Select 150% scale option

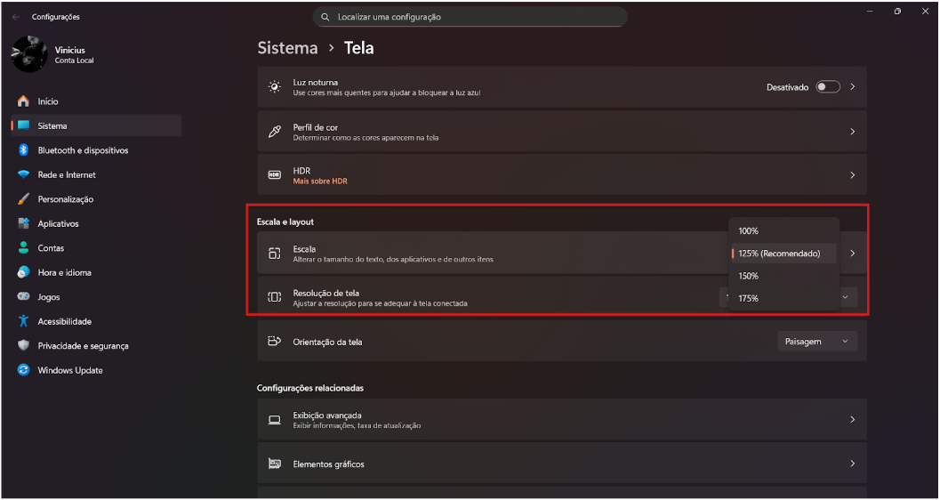[x=749, y=276]
